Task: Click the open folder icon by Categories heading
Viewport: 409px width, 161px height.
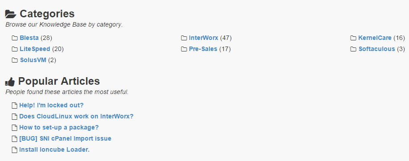Action: click(11, 14)
